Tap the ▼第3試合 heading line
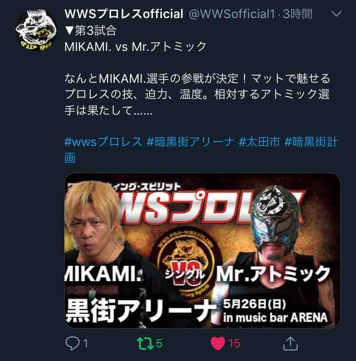This screenshot has width=356, height=361. tap(91, 30)
